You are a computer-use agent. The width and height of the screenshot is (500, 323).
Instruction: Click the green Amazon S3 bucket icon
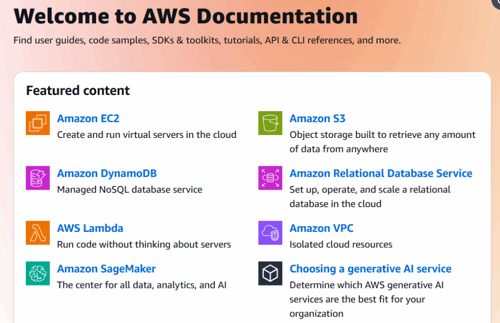point(270,123)
